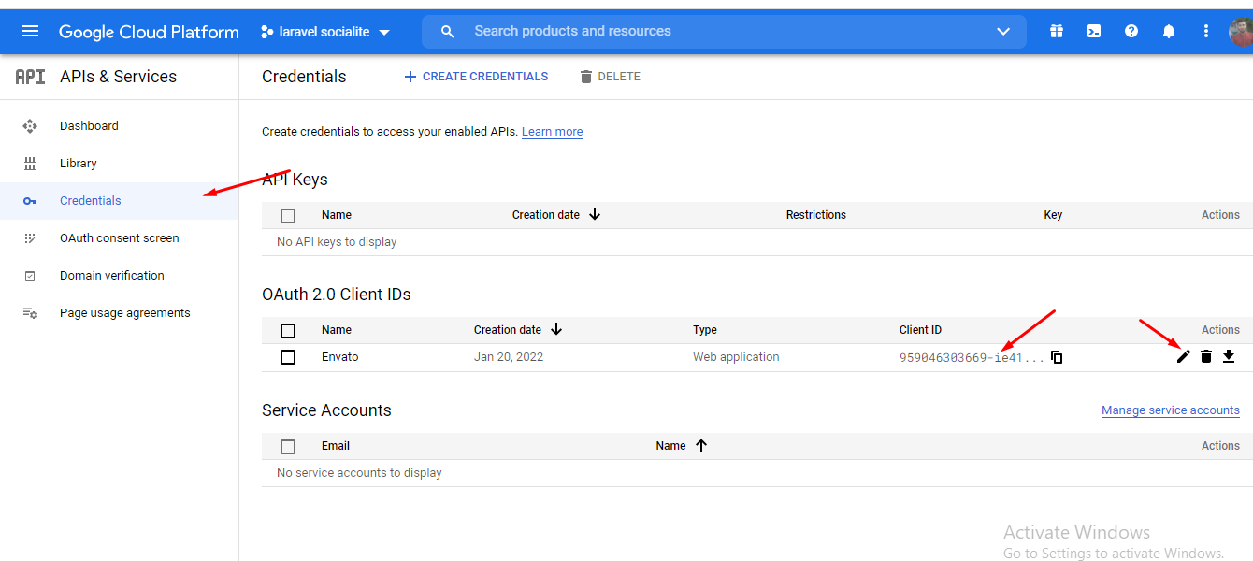Open Domain verification in the sidebar
The width and height of the screenshot is (1253, 561).
(111, 276)
